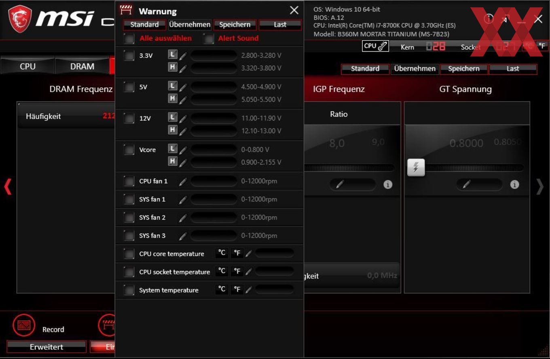Image resolution: width=550 pixels, height=359 pixels.
Task: Select °C for CPU core temperature
Action: pyautogui.click(x=222, y=253)
